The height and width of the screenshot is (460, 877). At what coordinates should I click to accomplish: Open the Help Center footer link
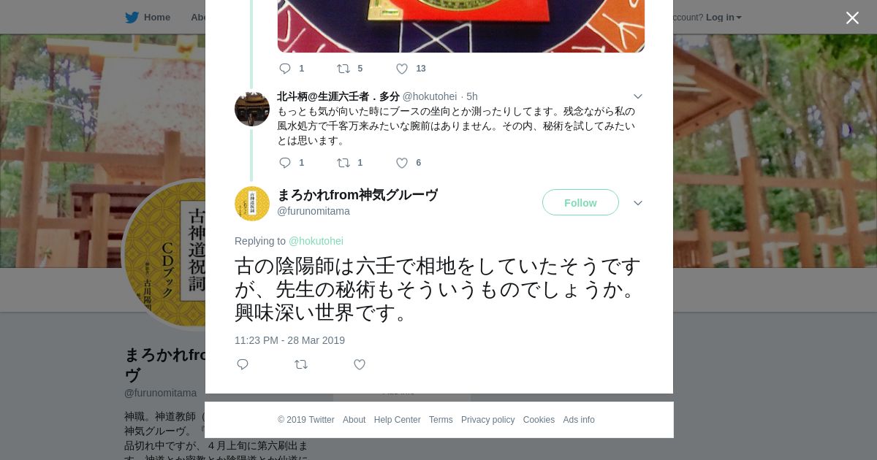(x=397, y=420)
